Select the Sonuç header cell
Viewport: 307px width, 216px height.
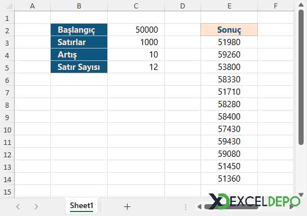(x=229, y=30)
